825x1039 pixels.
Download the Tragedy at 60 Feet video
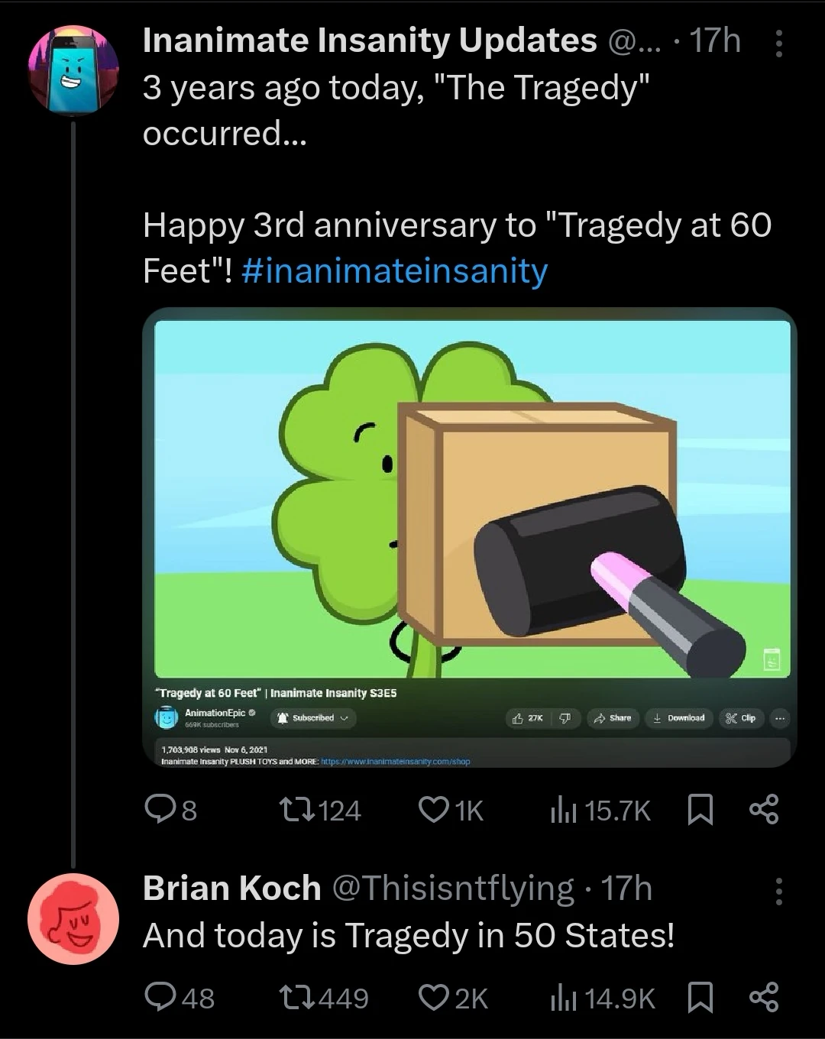point(678,718)
